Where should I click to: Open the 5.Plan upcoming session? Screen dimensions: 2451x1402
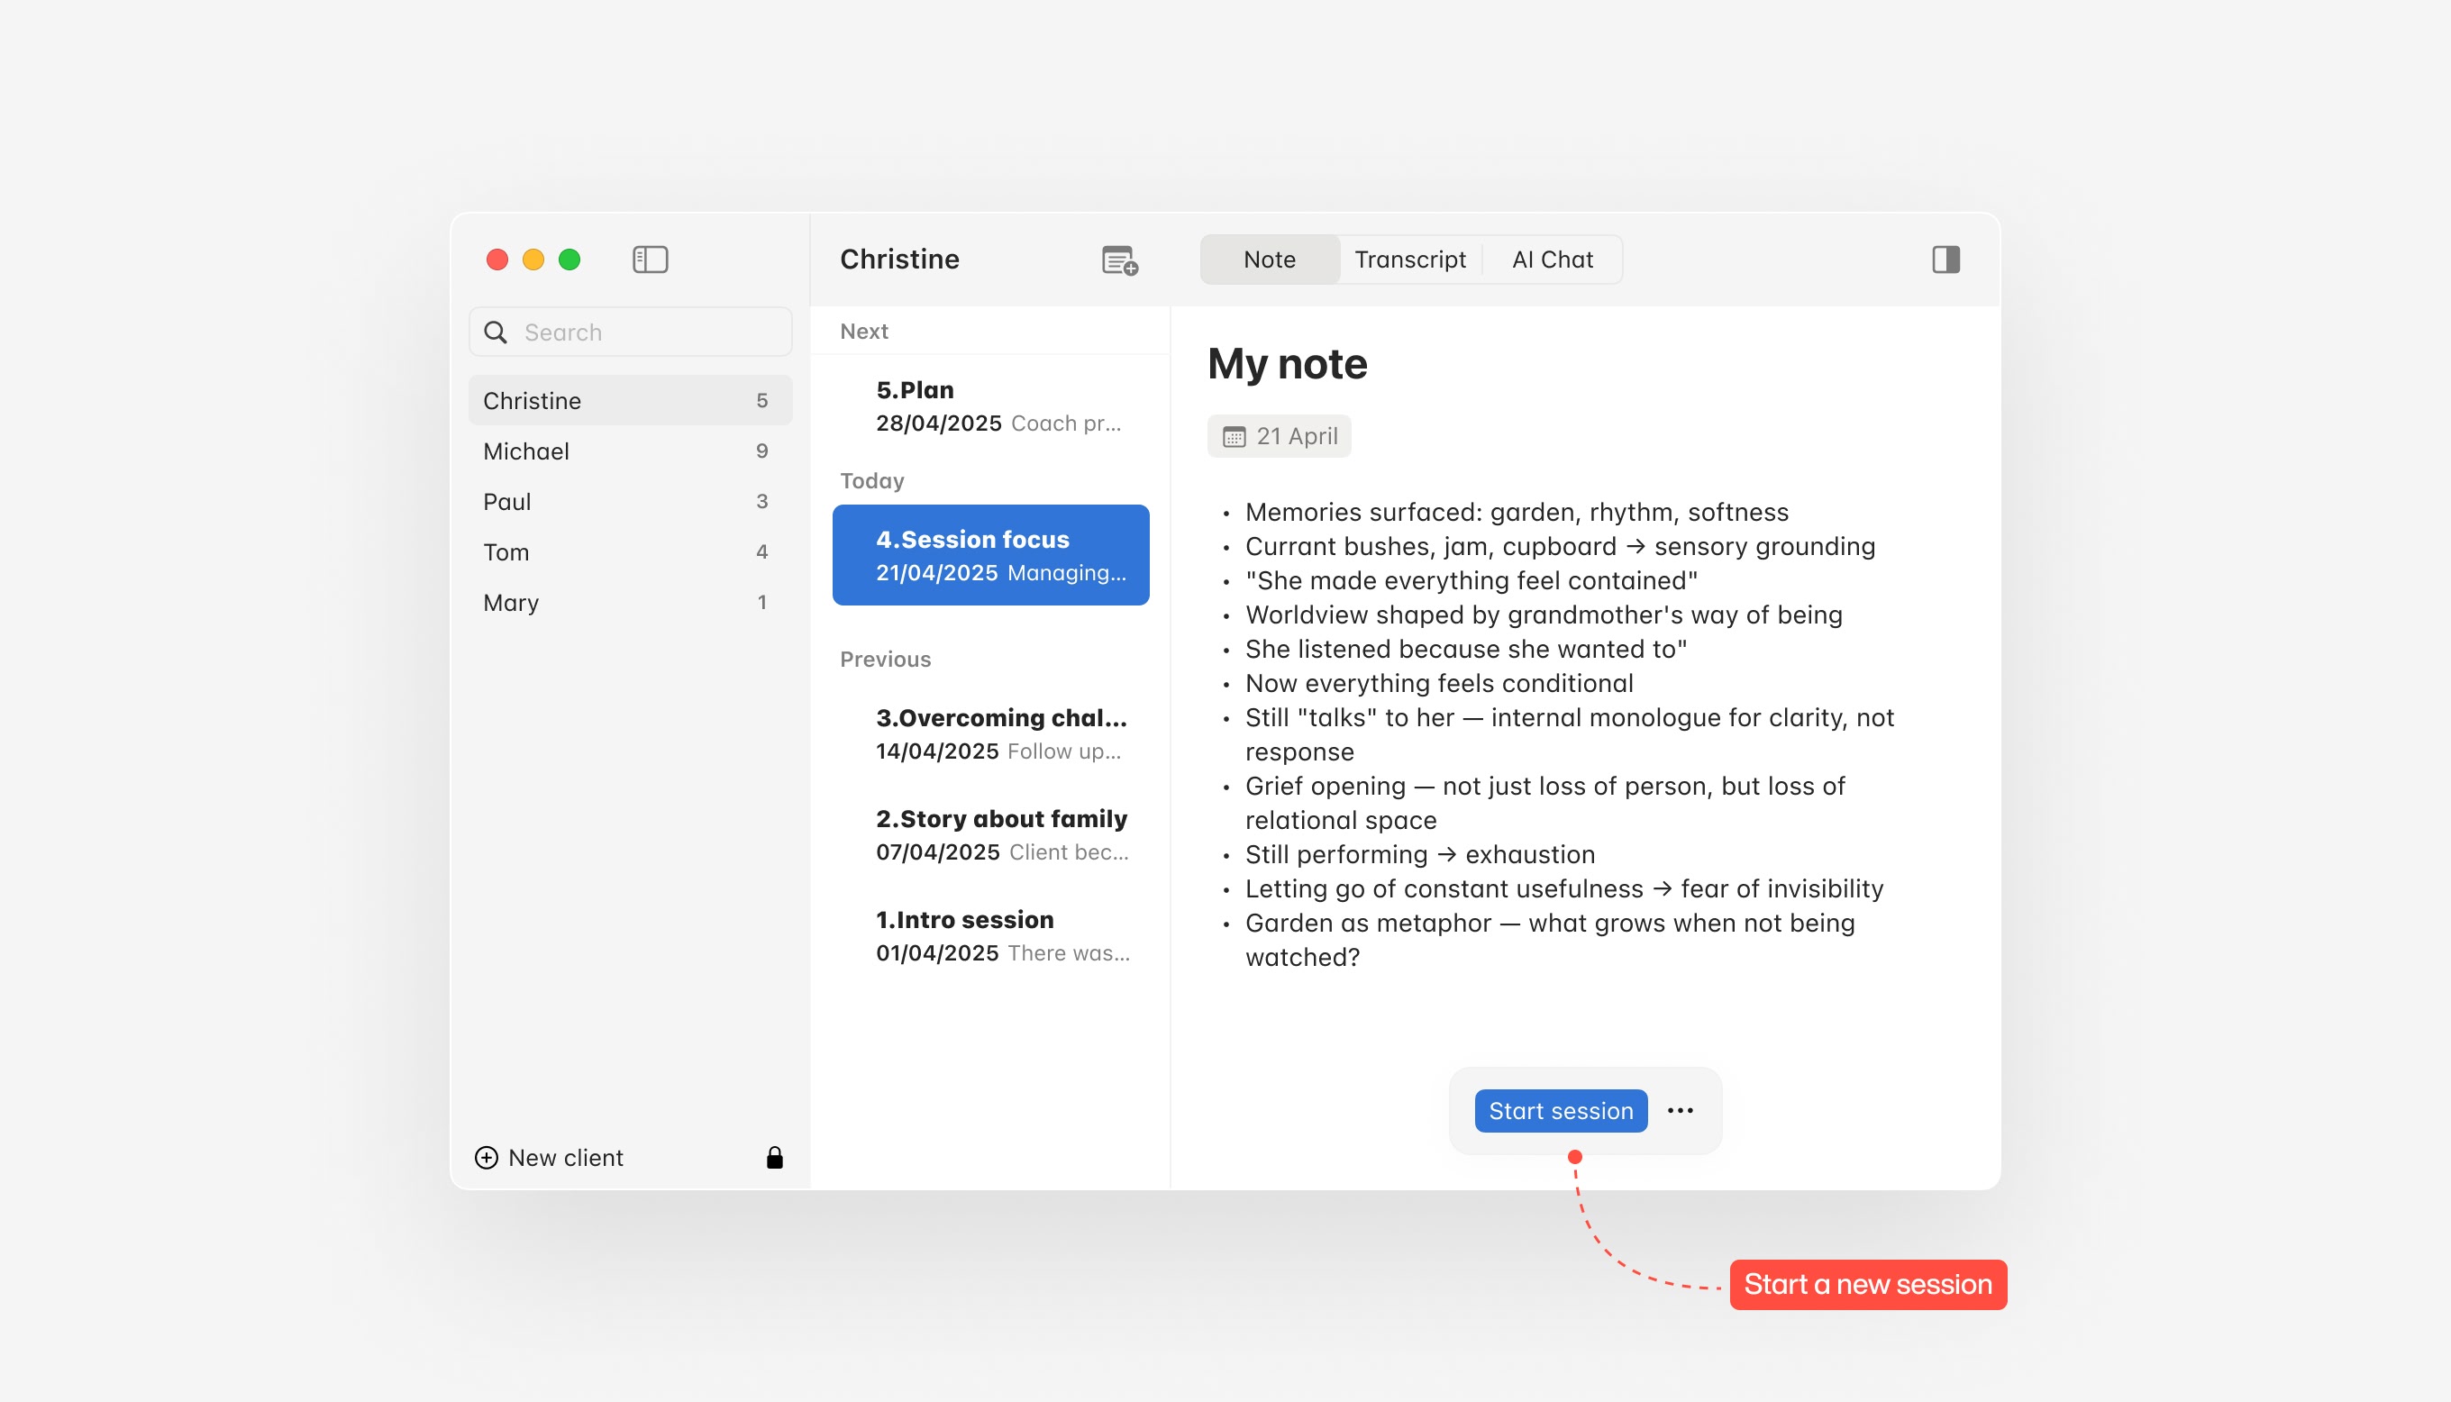click(991, 405)
